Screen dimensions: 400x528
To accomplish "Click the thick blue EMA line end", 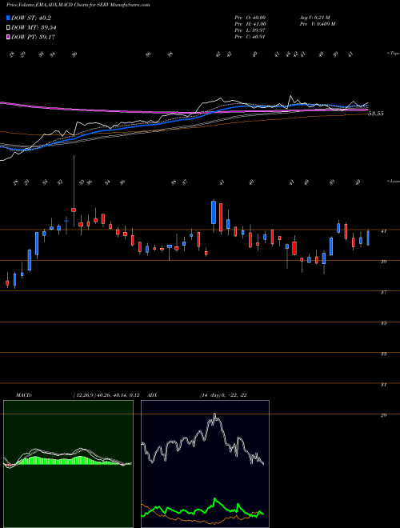I will [366, 106].
